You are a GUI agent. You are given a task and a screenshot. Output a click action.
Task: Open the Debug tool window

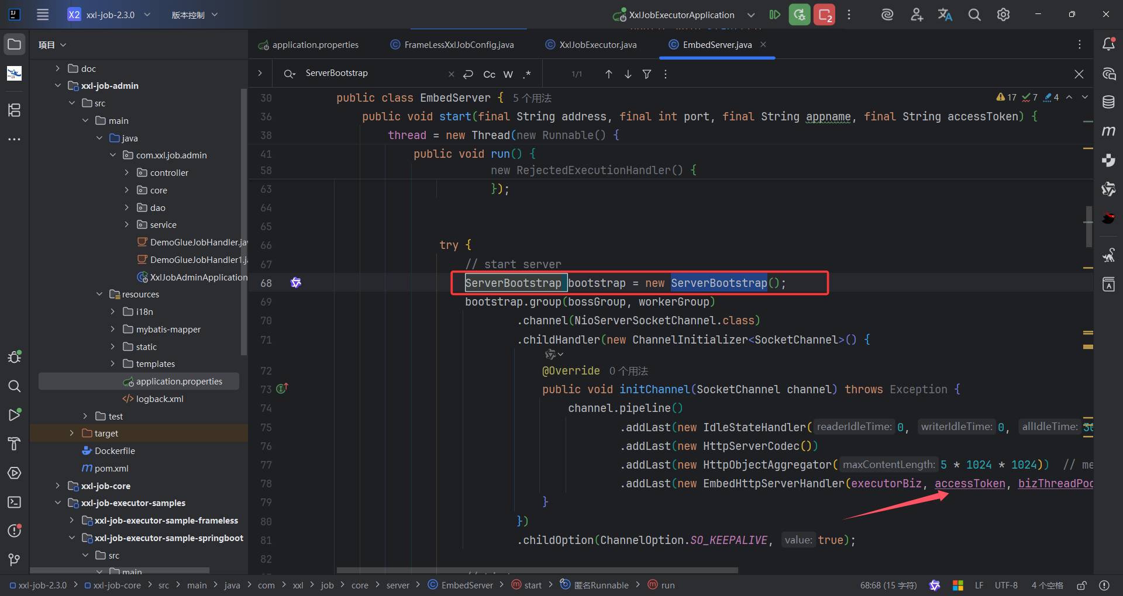pyautogui.click(x=15, y=356)
